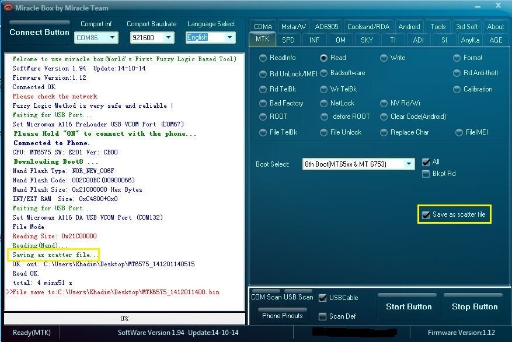Switch to the SPD tab

[x=288, y=40]
